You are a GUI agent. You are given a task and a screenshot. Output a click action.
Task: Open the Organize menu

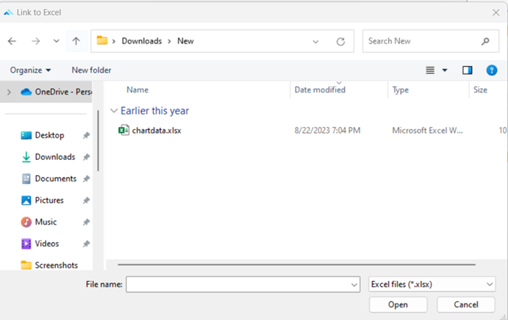coord(30,71)
